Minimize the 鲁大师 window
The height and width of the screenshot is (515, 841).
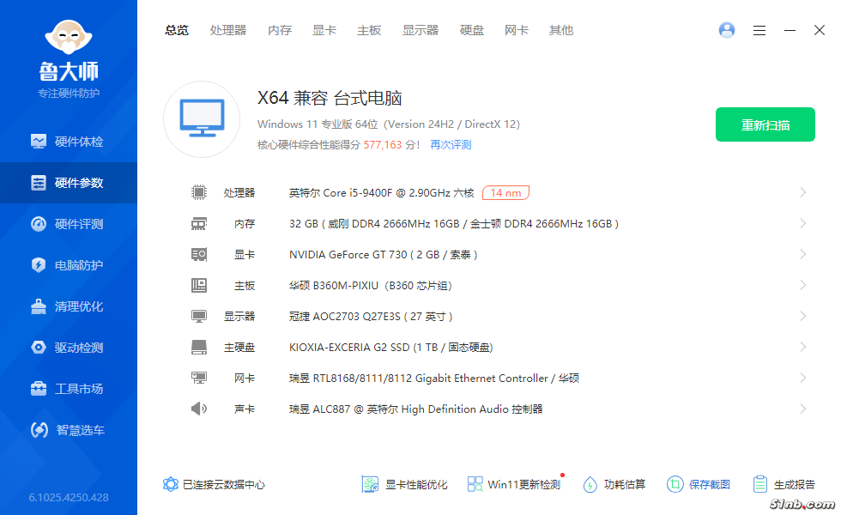[x=790, y=31]
